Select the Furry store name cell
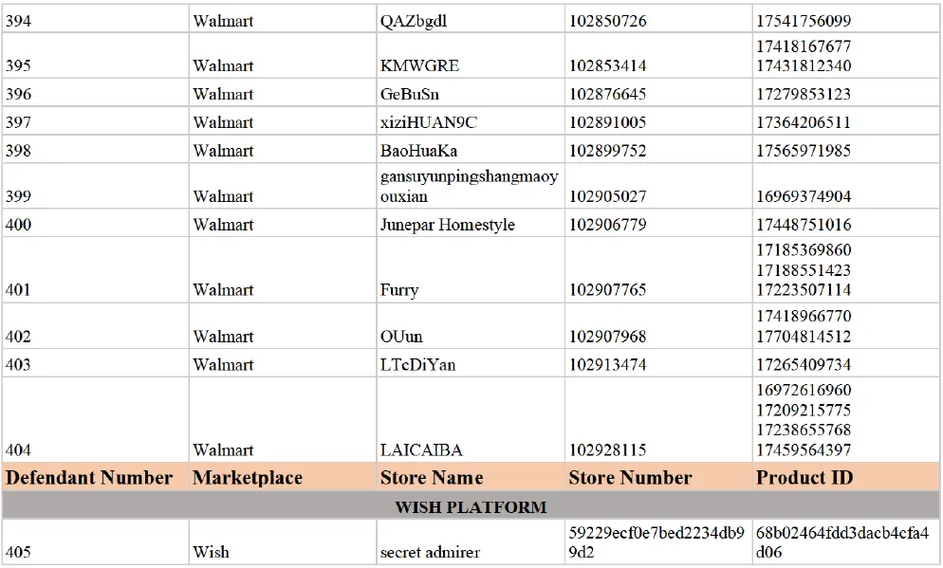 399,290
